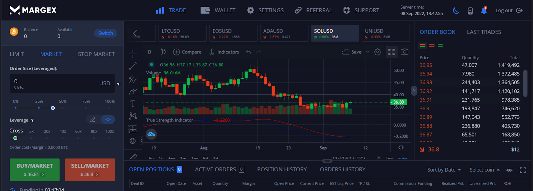The width and height of the screenshot is (533, 191).
Task: Open the Sort by Date dropdown
Action: 444,170
